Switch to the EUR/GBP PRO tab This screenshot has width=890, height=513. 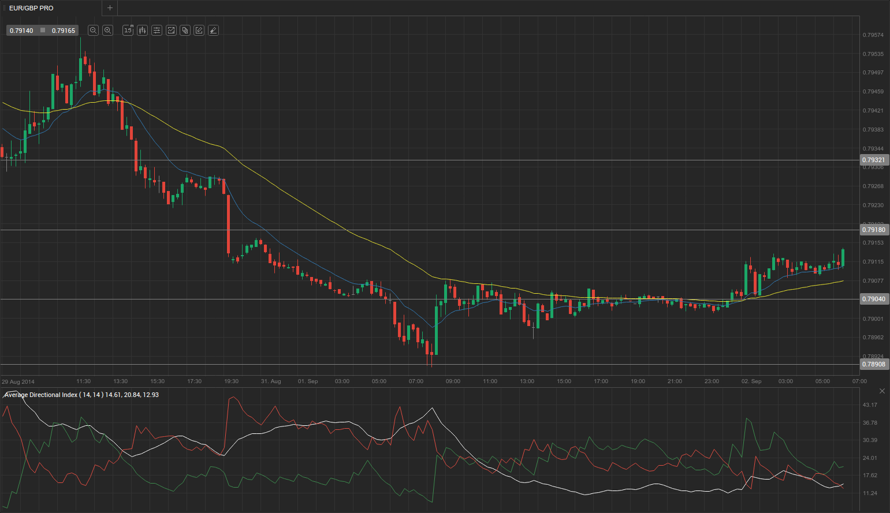click(31, 8)
